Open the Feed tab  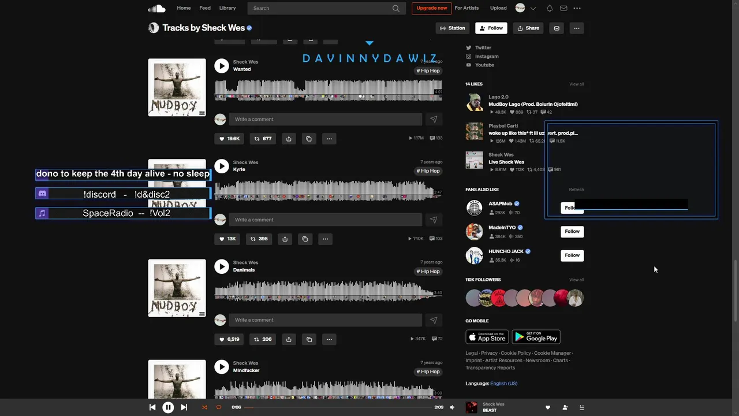[x=205, y=8]
